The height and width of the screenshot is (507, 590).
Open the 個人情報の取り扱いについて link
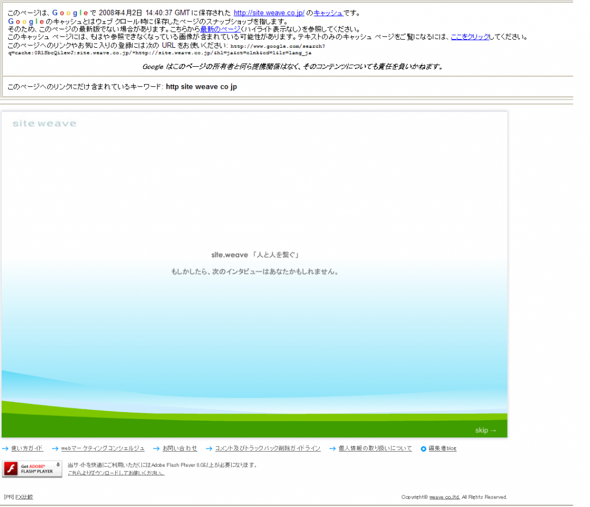coord(375,448)
